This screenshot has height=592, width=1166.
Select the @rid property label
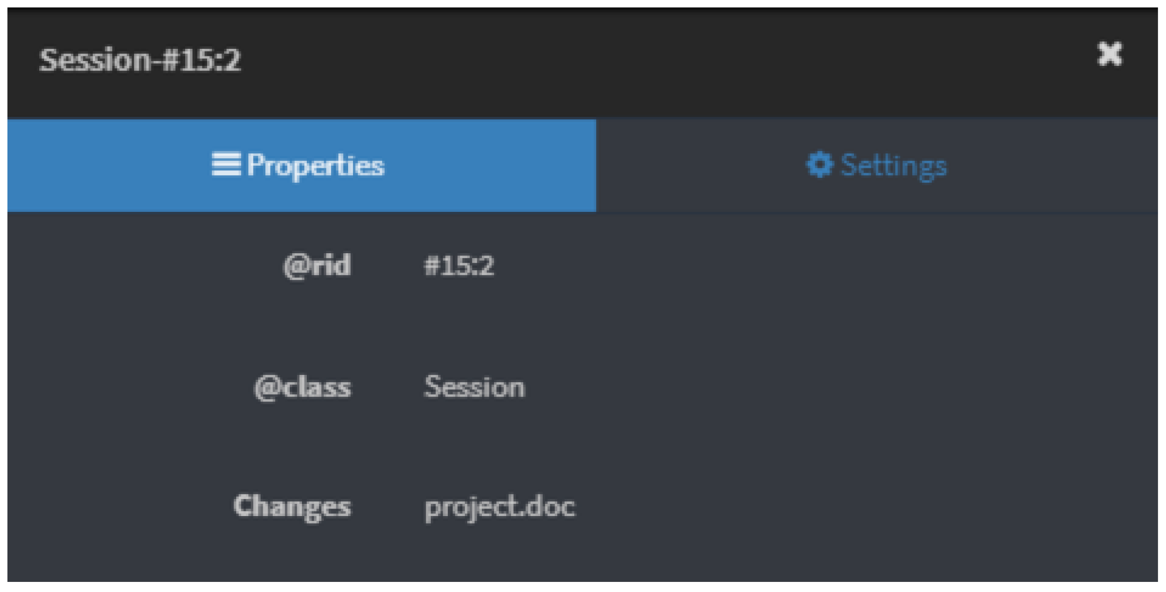tap(317, 265)
